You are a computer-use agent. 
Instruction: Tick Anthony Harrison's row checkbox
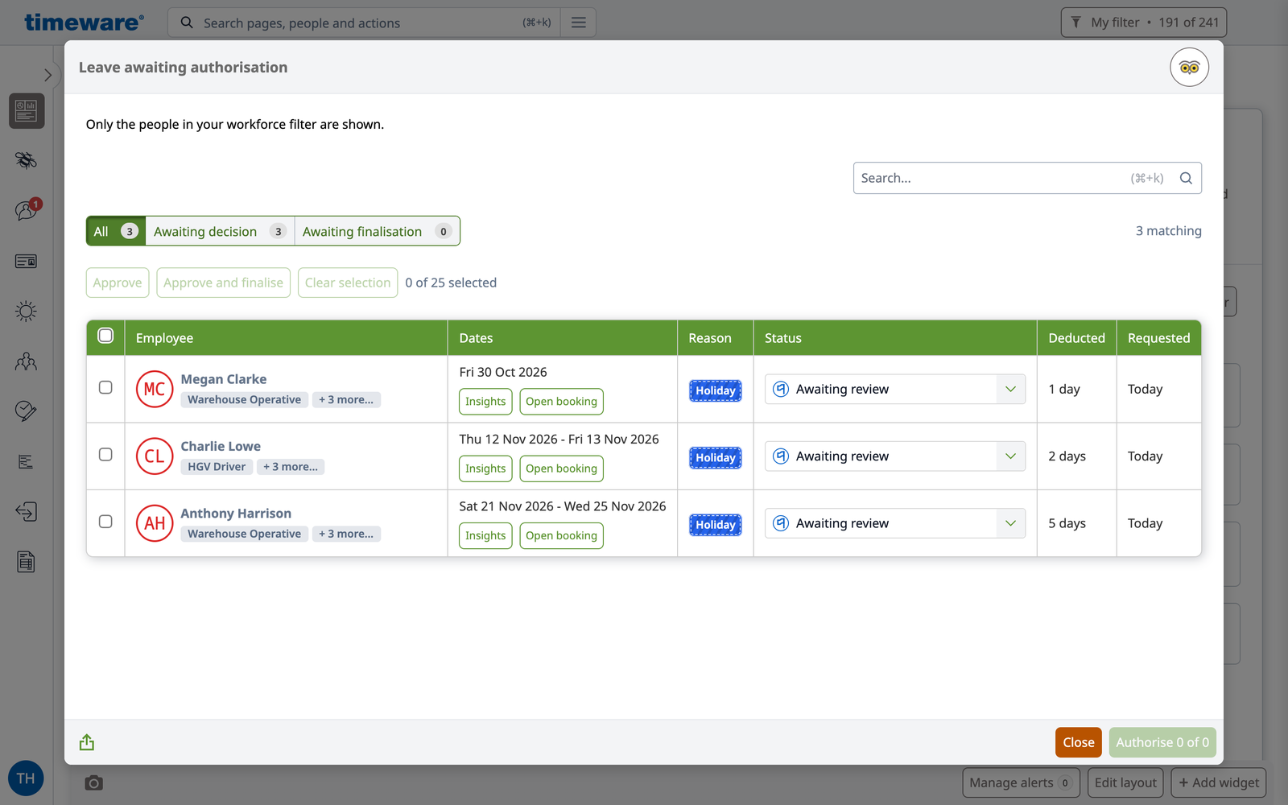click(105, 521)
